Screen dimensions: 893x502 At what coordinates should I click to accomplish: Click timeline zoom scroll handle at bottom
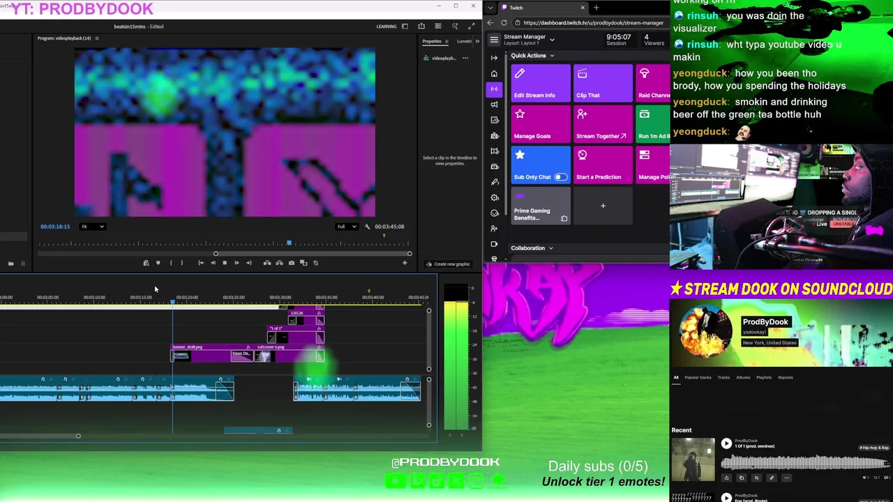(x=78, y=436)
